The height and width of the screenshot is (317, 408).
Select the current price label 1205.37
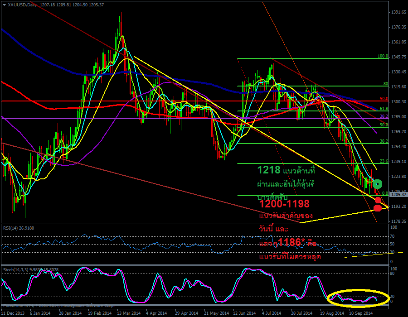coord(398,195)
